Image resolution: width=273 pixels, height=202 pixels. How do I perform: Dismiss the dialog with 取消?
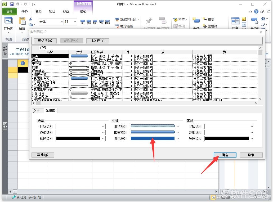click(251, 155)
